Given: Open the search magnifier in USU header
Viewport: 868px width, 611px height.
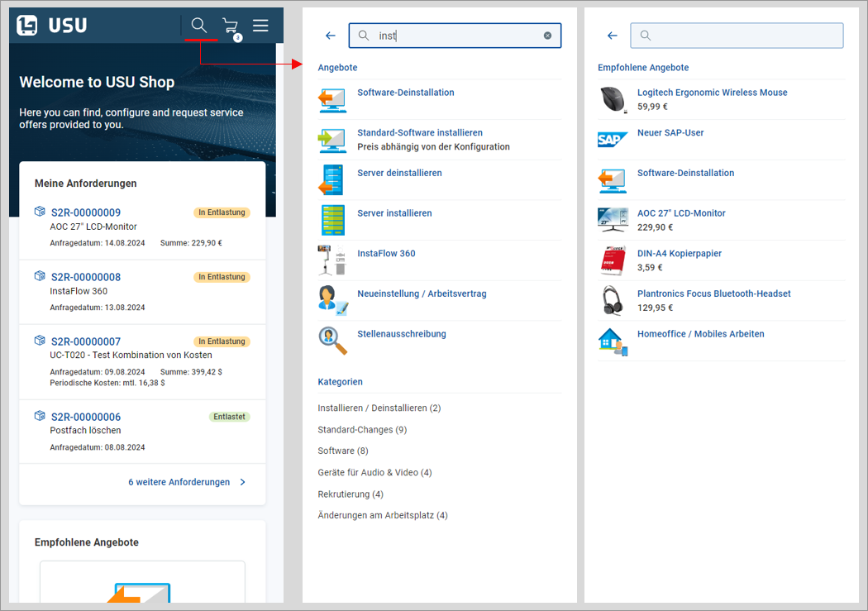Looking at the screenshot, I should [198, 25].
